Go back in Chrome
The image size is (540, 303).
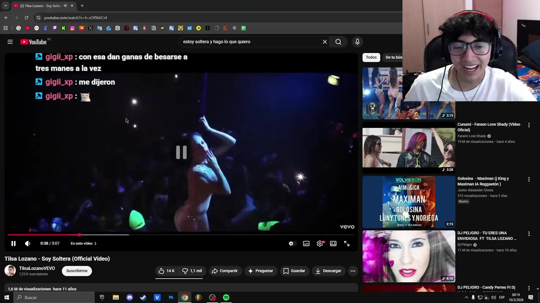[x=6, y=18]
